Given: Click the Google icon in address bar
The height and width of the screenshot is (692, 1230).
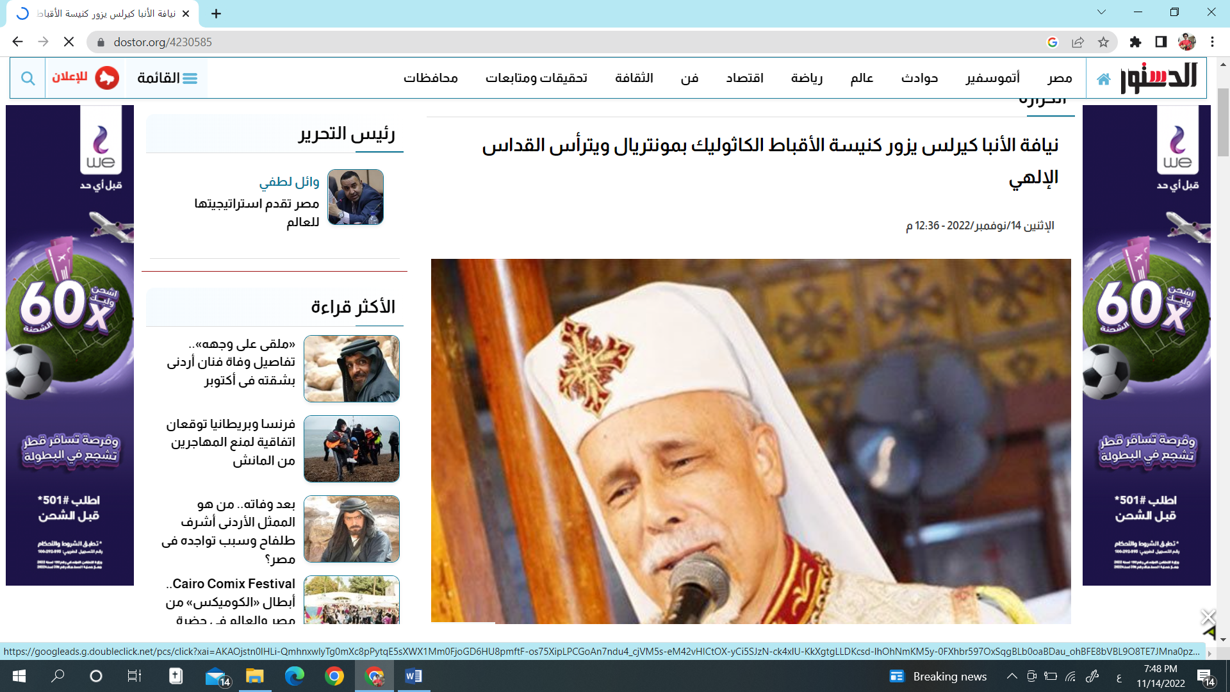Looking at the screenshot, I should (1052, 42).
